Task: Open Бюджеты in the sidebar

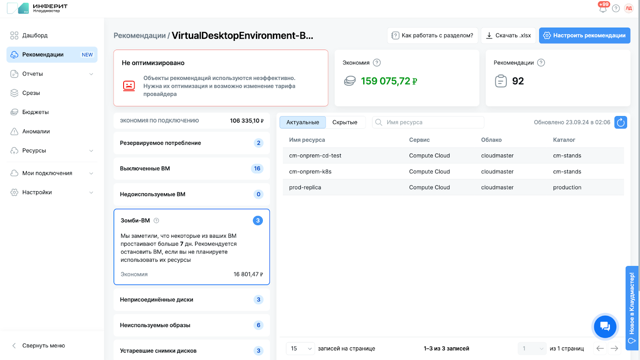Action: point(36,112)
